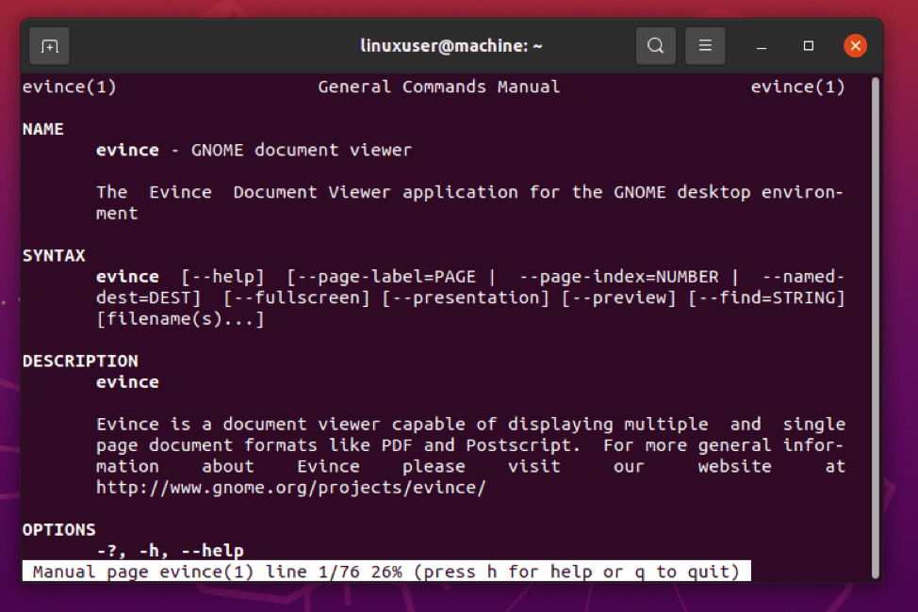Screen dimensions: 918x612
Task: Click the bold evince under DESCRIPTION
Action: tap(127, 382)
